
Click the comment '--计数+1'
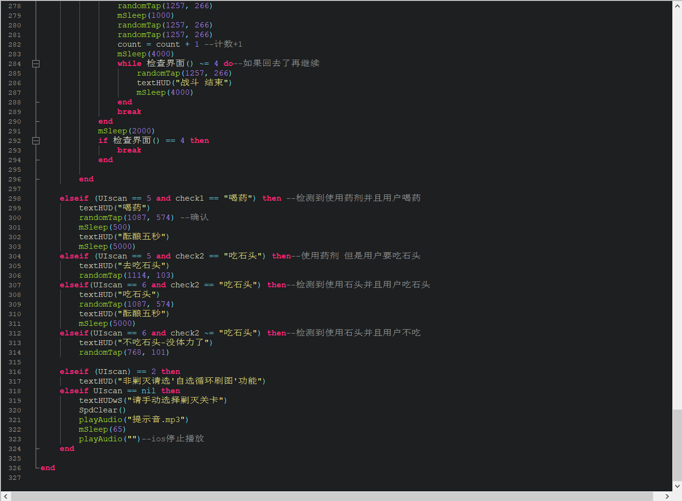pos(223,44)
